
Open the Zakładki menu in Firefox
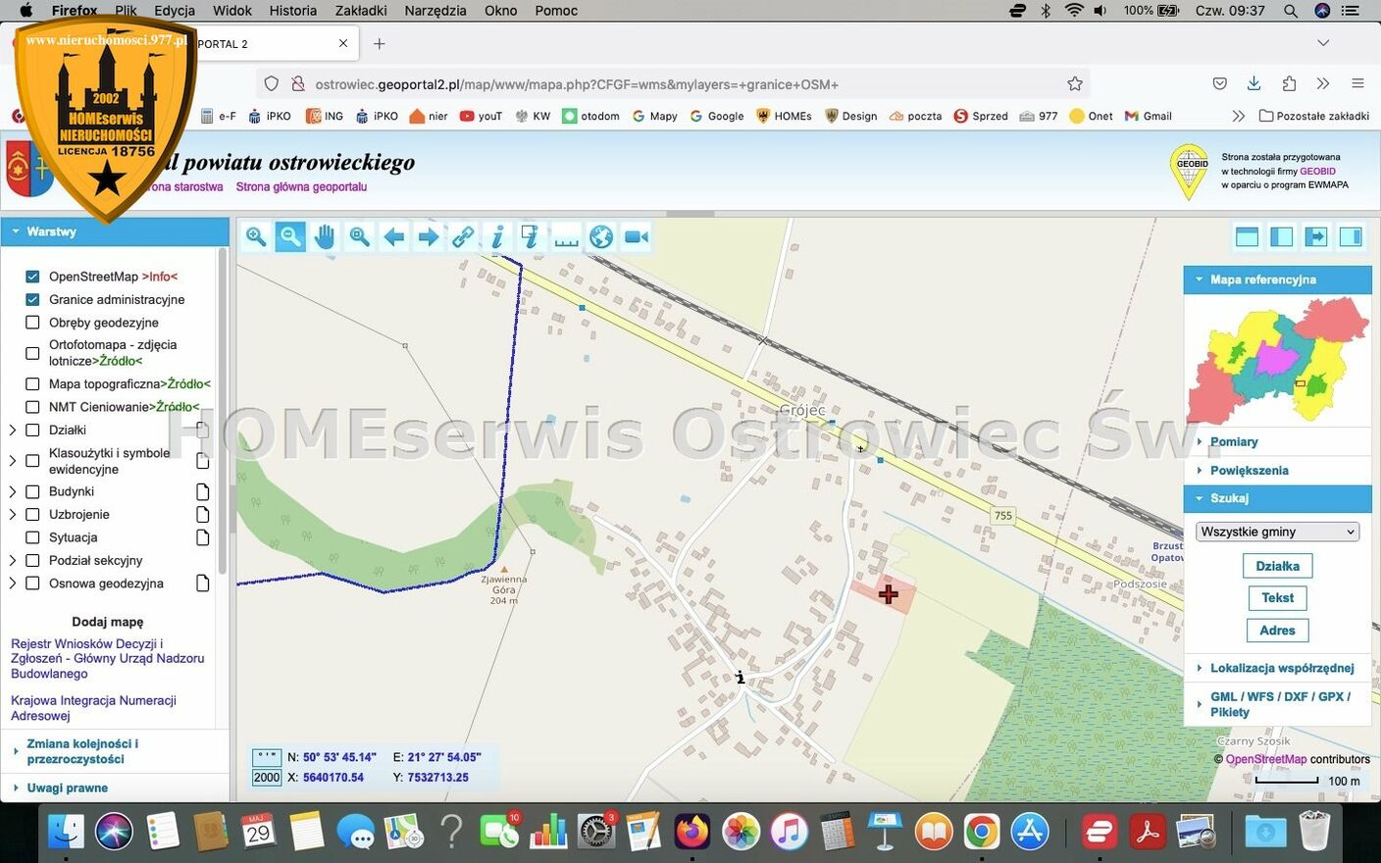(361, 11)
